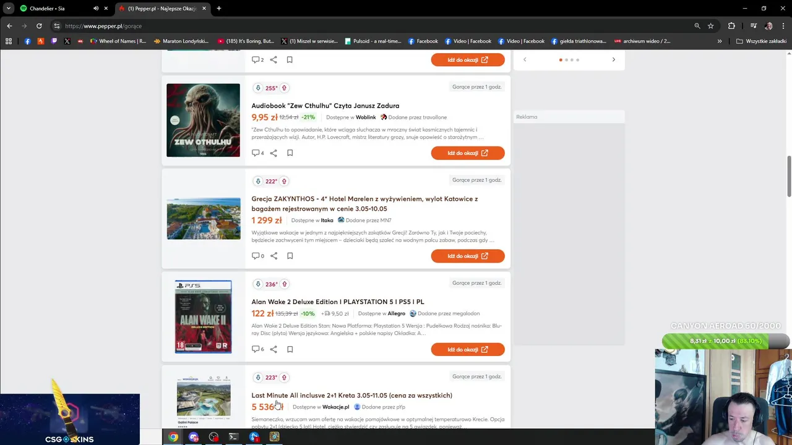Click Idź do okazji for Zew Cthulhu
The width and height of the screenshot is (792, 445).
pos(468,153)
